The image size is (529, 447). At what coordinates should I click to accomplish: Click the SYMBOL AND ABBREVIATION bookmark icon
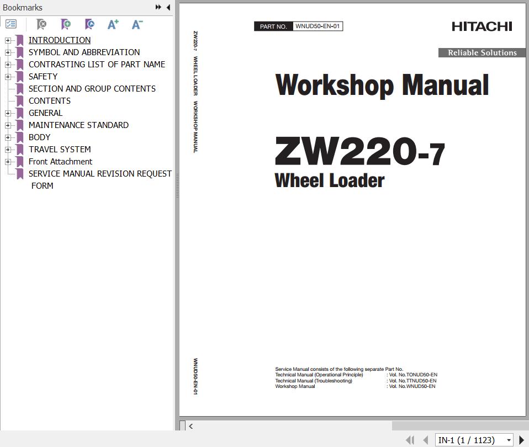[20, 52]
